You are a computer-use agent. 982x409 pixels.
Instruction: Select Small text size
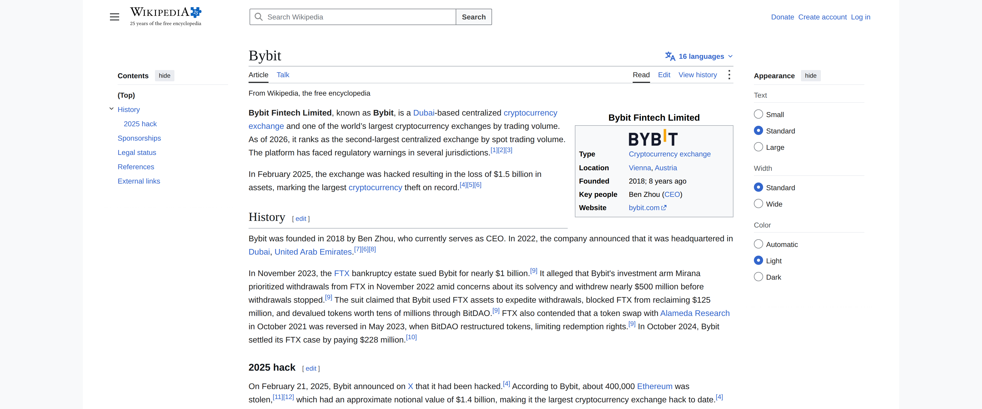point(758,114)
